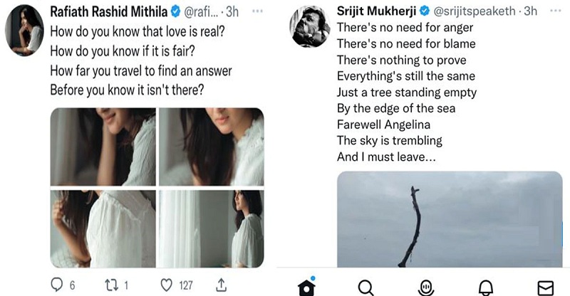Open top-right photo in Mithila's tweet
The width and height of the screenshot is (570, 296).
(x=211, y=147)
